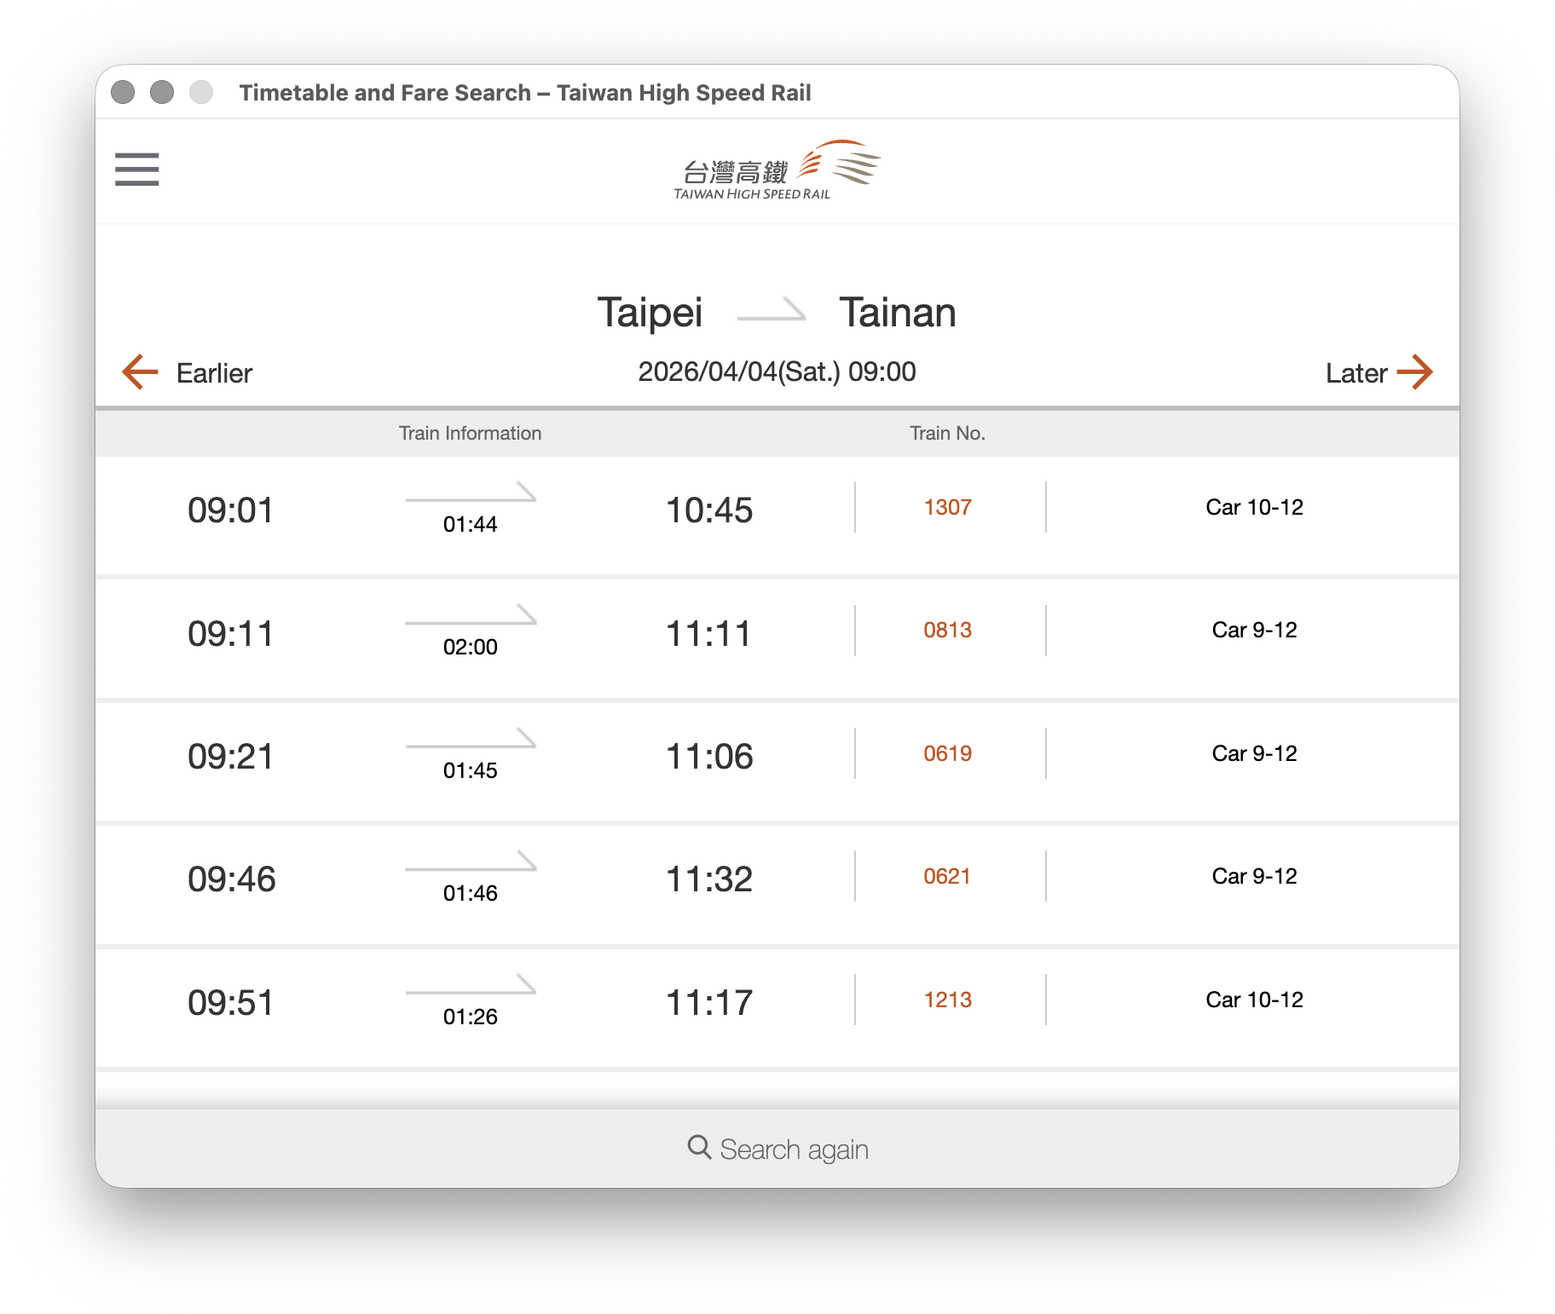1555x1314 pixels.
Task: Open train number 0621 details
Action: 947,877
